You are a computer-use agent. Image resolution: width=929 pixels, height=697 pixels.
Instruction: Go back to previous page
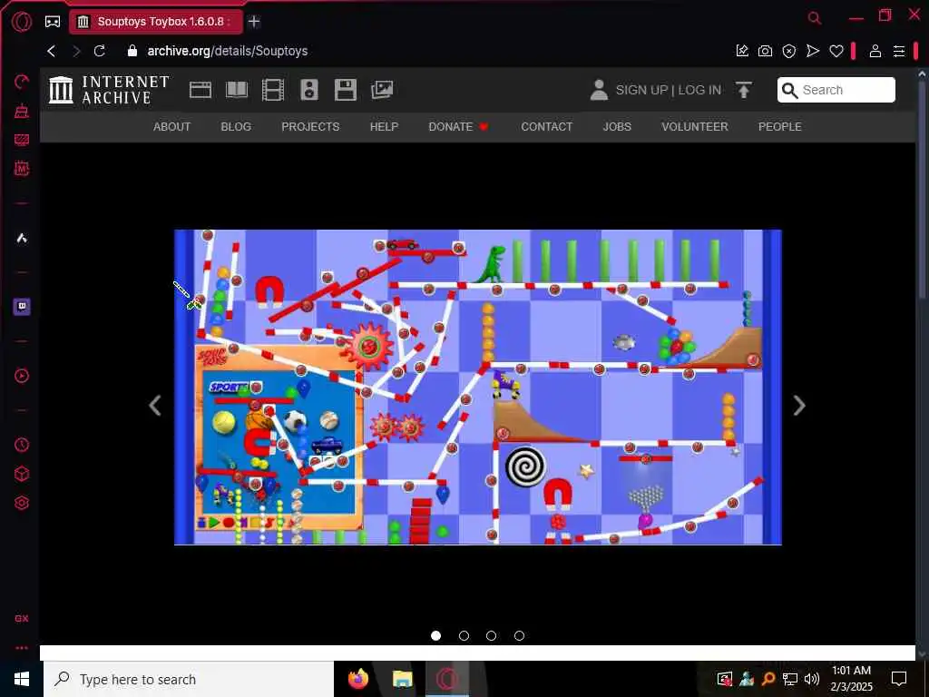click(x=52, y=51)
